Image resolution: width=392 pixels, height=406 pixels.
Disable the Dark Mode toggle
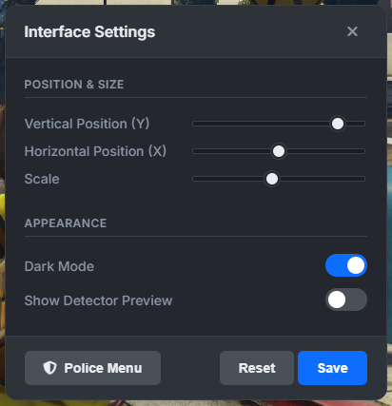point(346,265)
